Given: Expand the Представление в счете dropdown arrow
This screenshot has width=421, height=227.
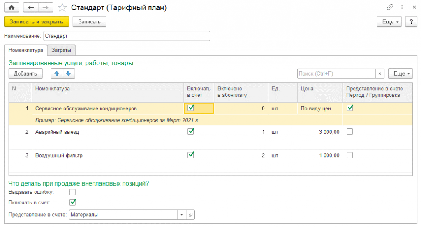Looking at the screenshot, I should coord(182,215).
